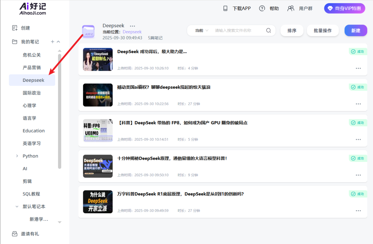Click the 批量操作 button
The height and width of the screenshot is (244, 373).
(322, 30)
